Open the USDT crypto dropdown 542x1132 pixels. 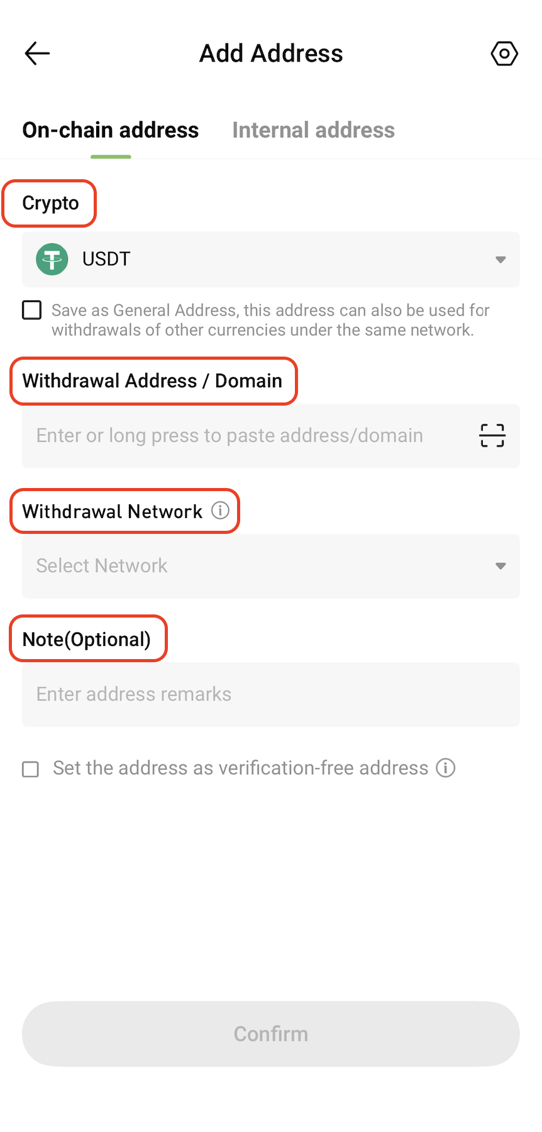coord(270,259)
